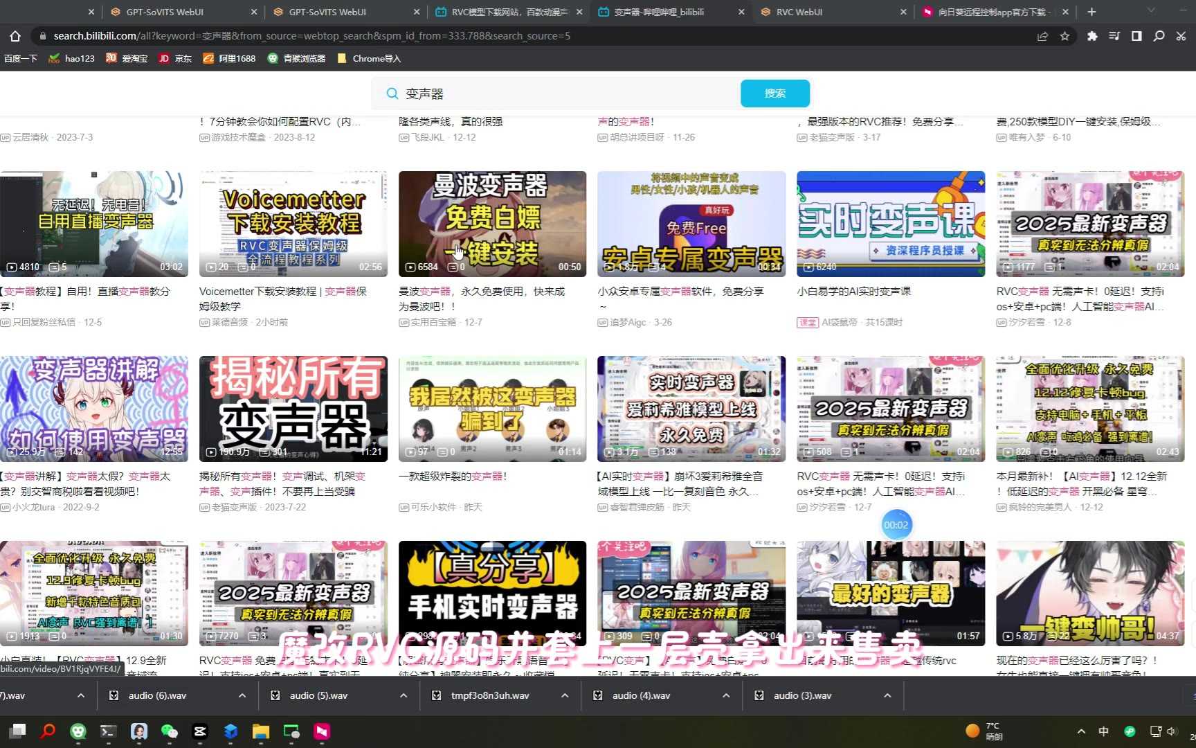Click the volume speaker tray icon

[x=1171, y=731]
